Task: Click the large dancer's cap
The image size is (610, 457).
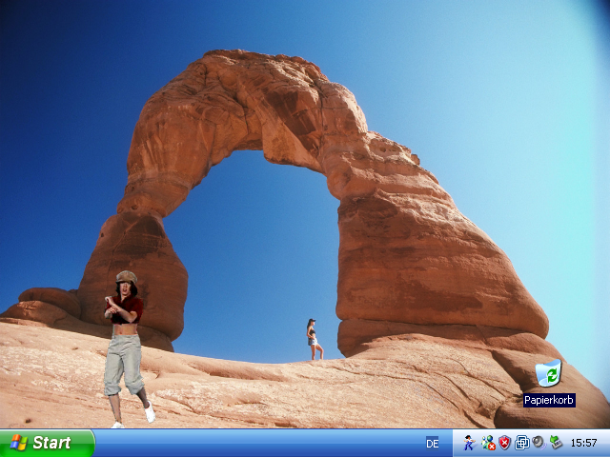Action: 126,277
